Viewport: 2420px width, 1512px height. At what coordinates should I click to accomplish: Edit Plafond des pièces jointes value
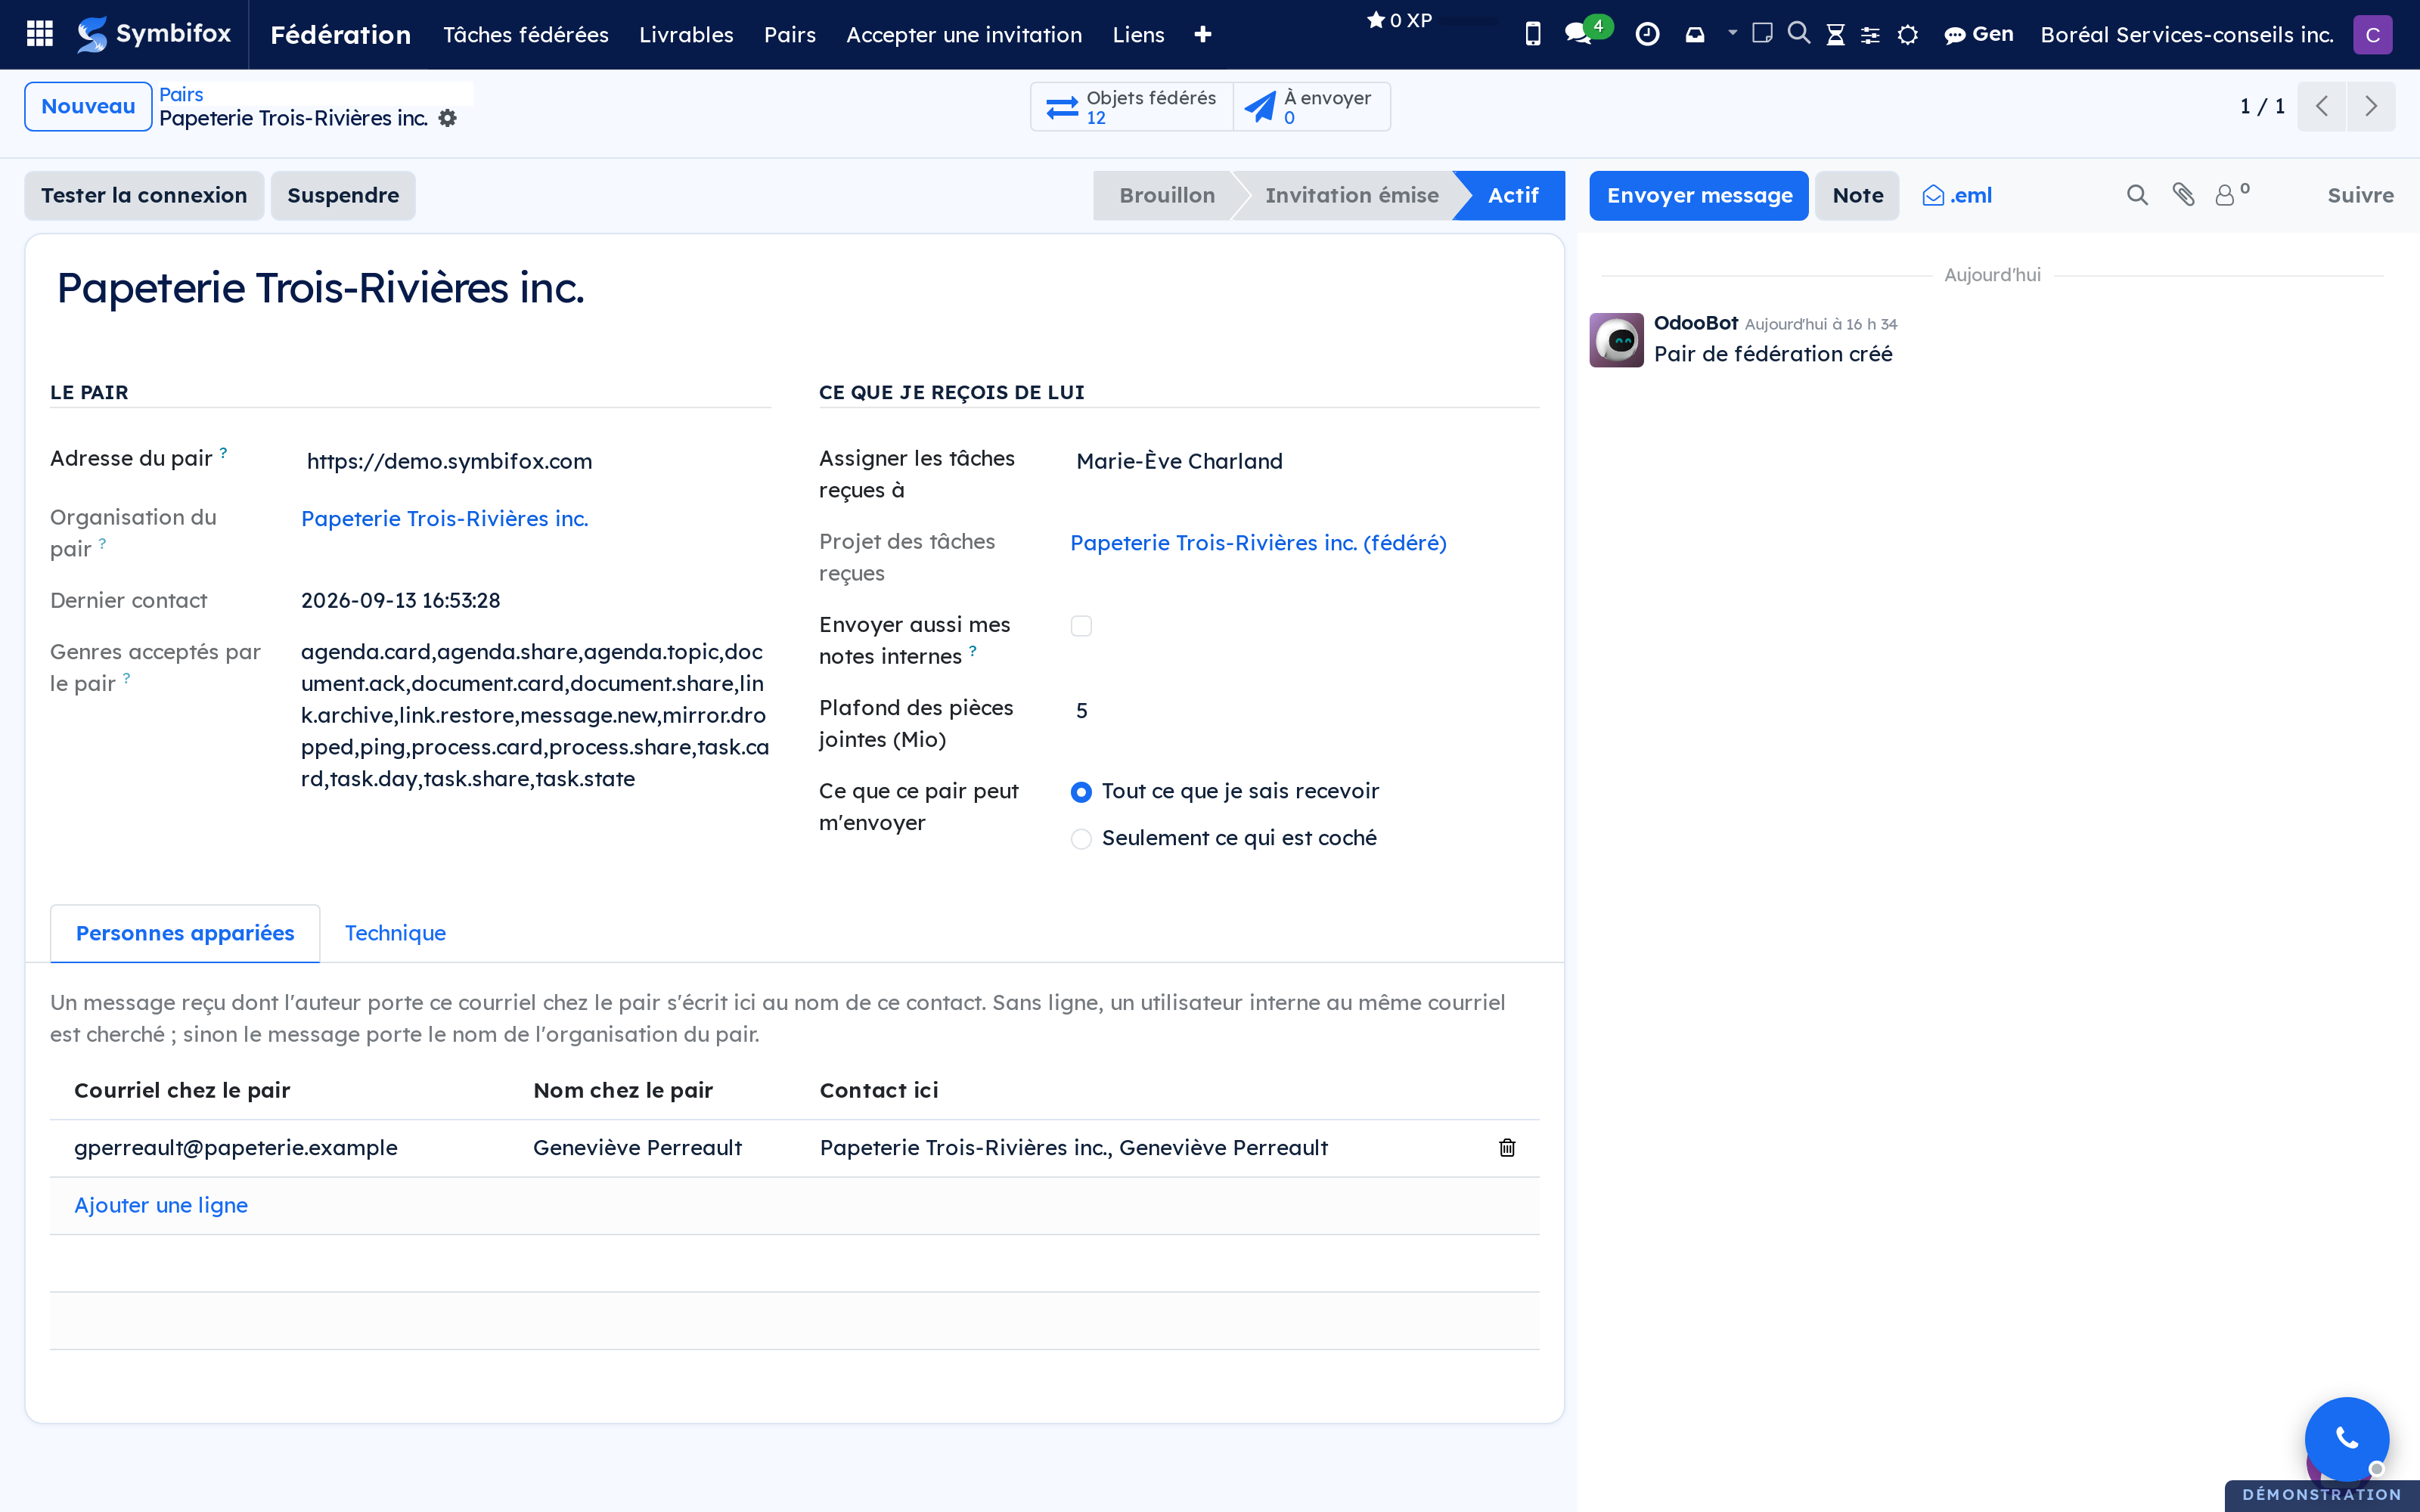(1304, 710)
